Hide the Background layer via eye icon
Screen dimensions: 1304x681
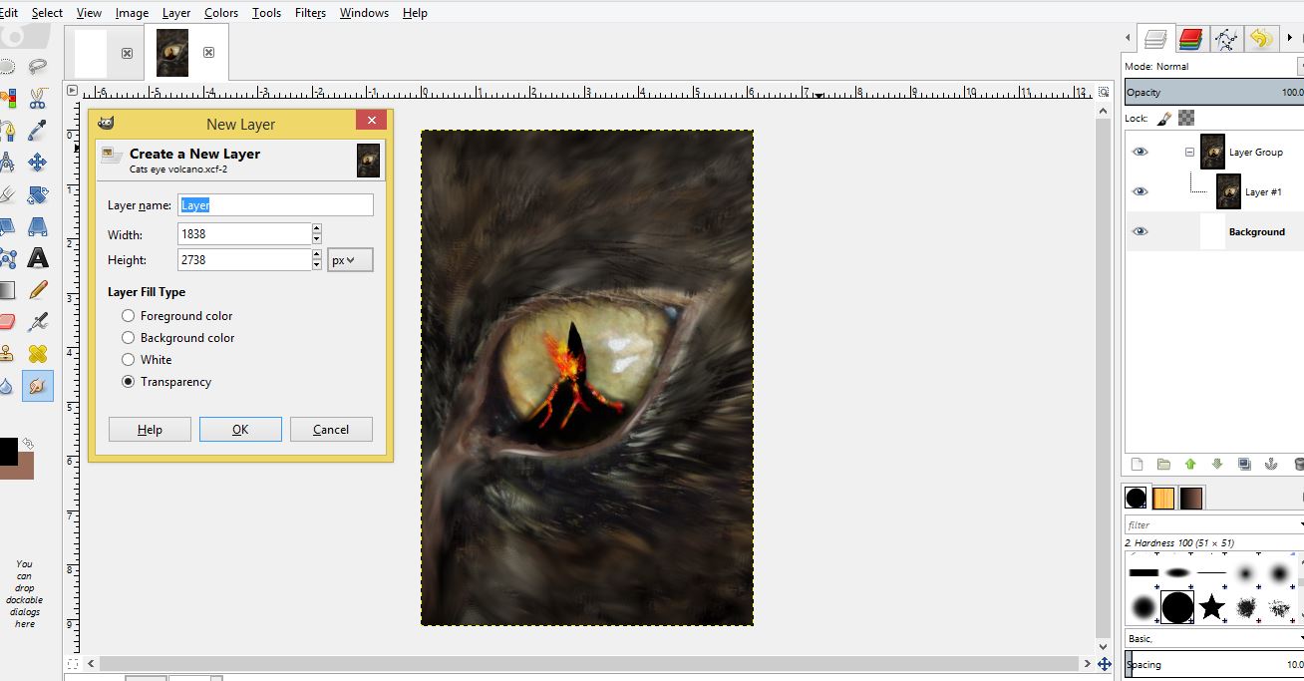pyautogui.click(x=1141, y=231)
